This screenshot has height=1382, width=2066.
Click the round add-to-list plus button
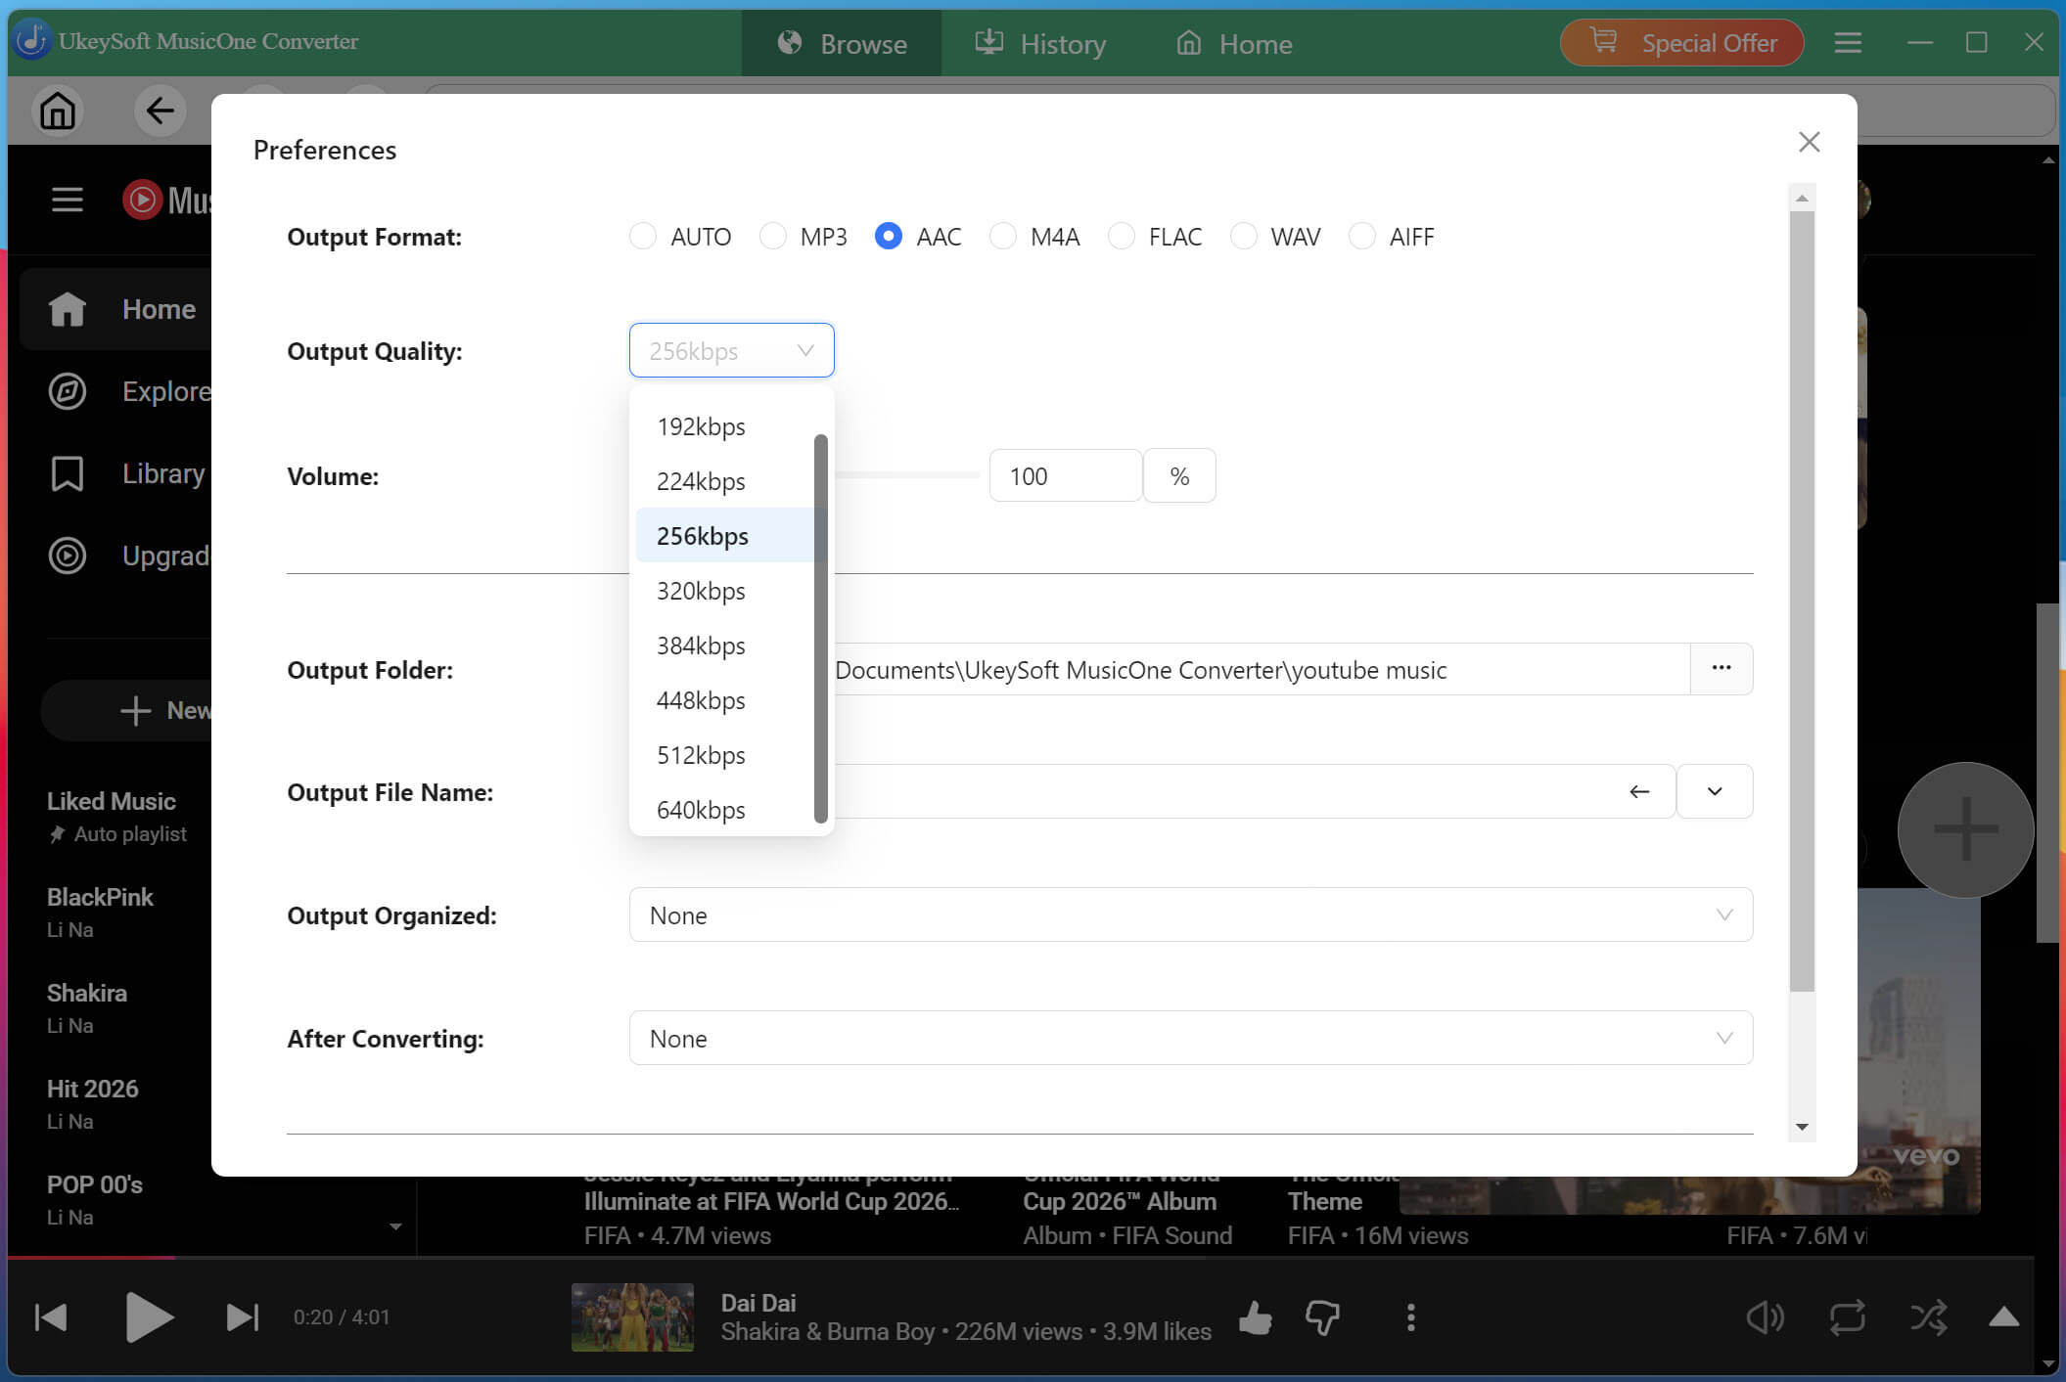click(x=1965, y=829)
